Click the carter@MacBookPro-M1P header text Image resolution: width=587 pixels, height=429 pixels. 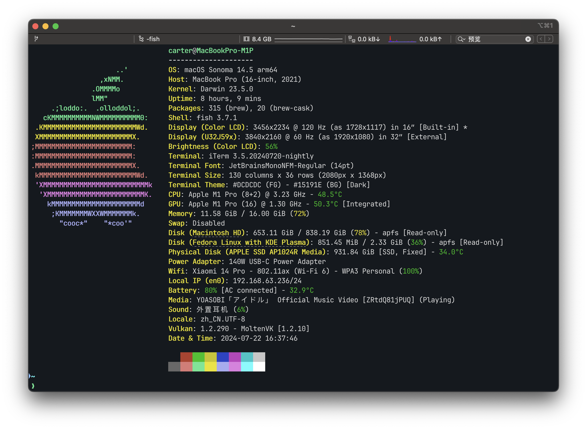click(x=211, y=51)
